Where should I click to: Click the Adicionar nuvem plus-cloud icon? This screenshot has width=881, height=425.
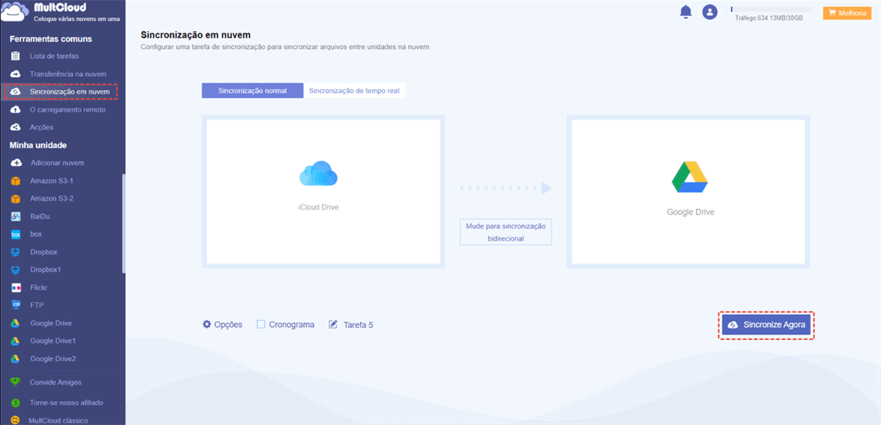click(x=15, y=163)
